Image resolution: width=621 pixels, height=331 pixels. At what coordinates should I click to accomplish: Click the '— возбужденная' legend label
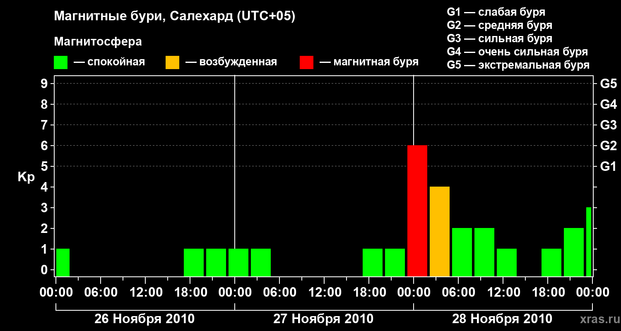pyautogui.click(x=231, y=62)
